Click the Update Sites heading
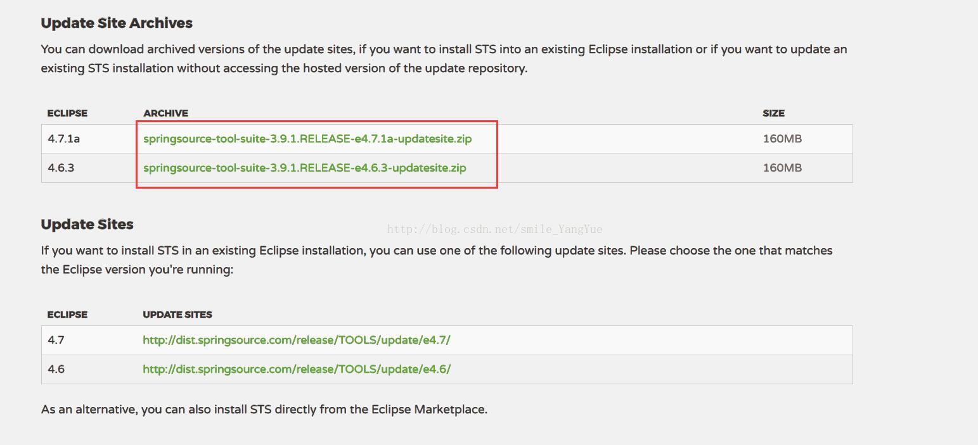Image resolution: width=978 pixels, height=445 pixels. point(87,225)
